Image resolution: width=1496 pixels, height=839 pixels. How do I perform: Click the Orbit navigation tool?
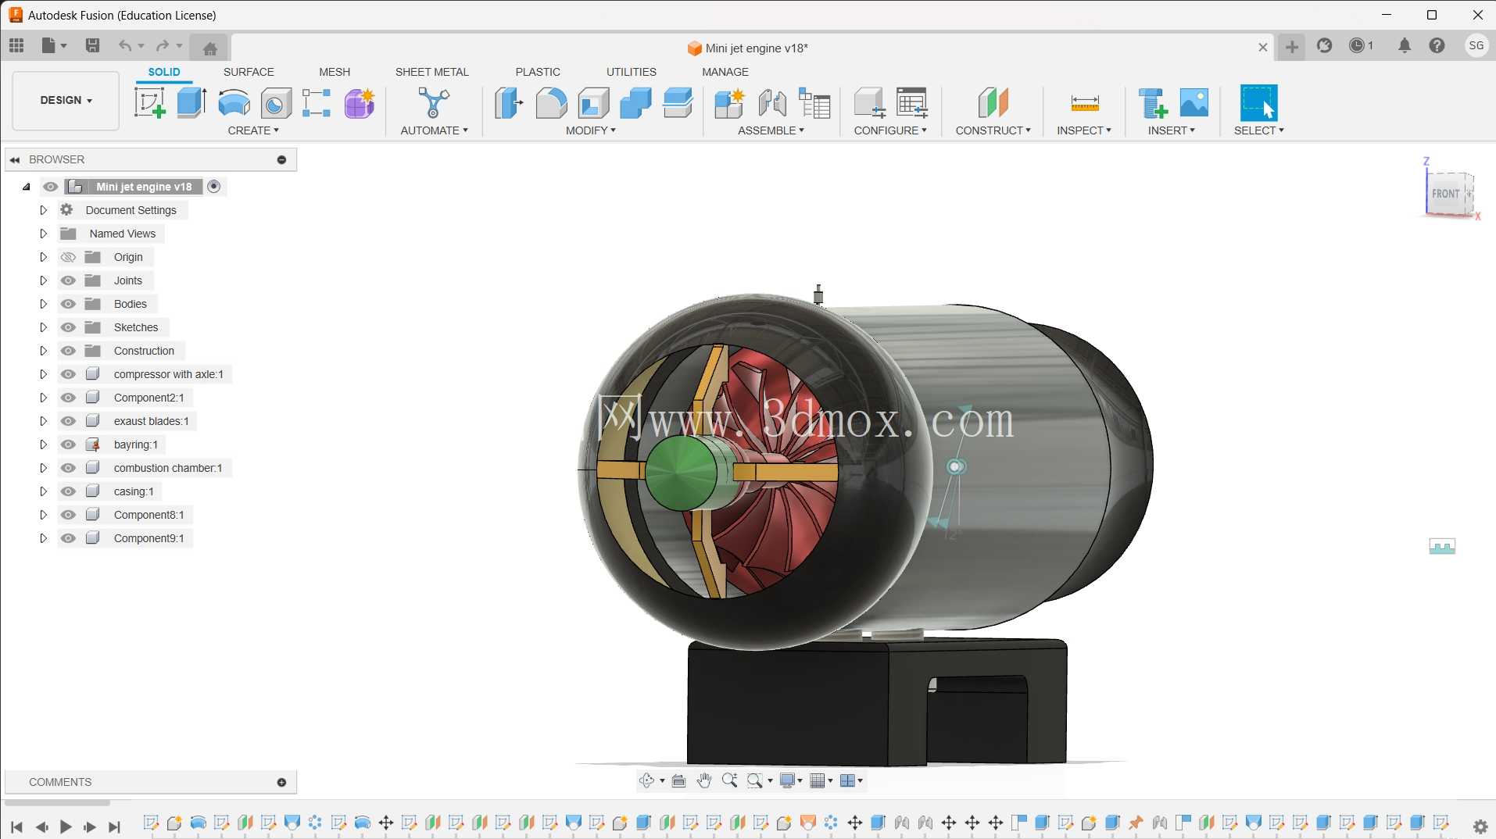click(x=646, y=780)
